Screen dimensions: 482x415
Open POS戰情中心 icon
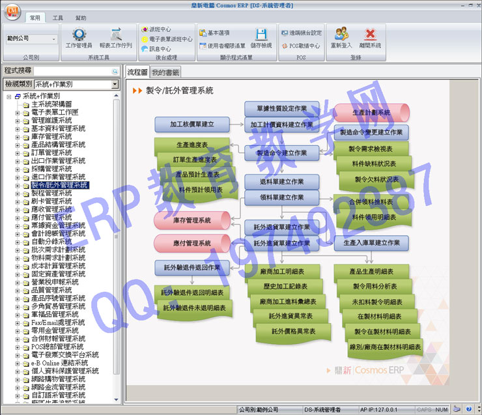(x=285, y=46)
